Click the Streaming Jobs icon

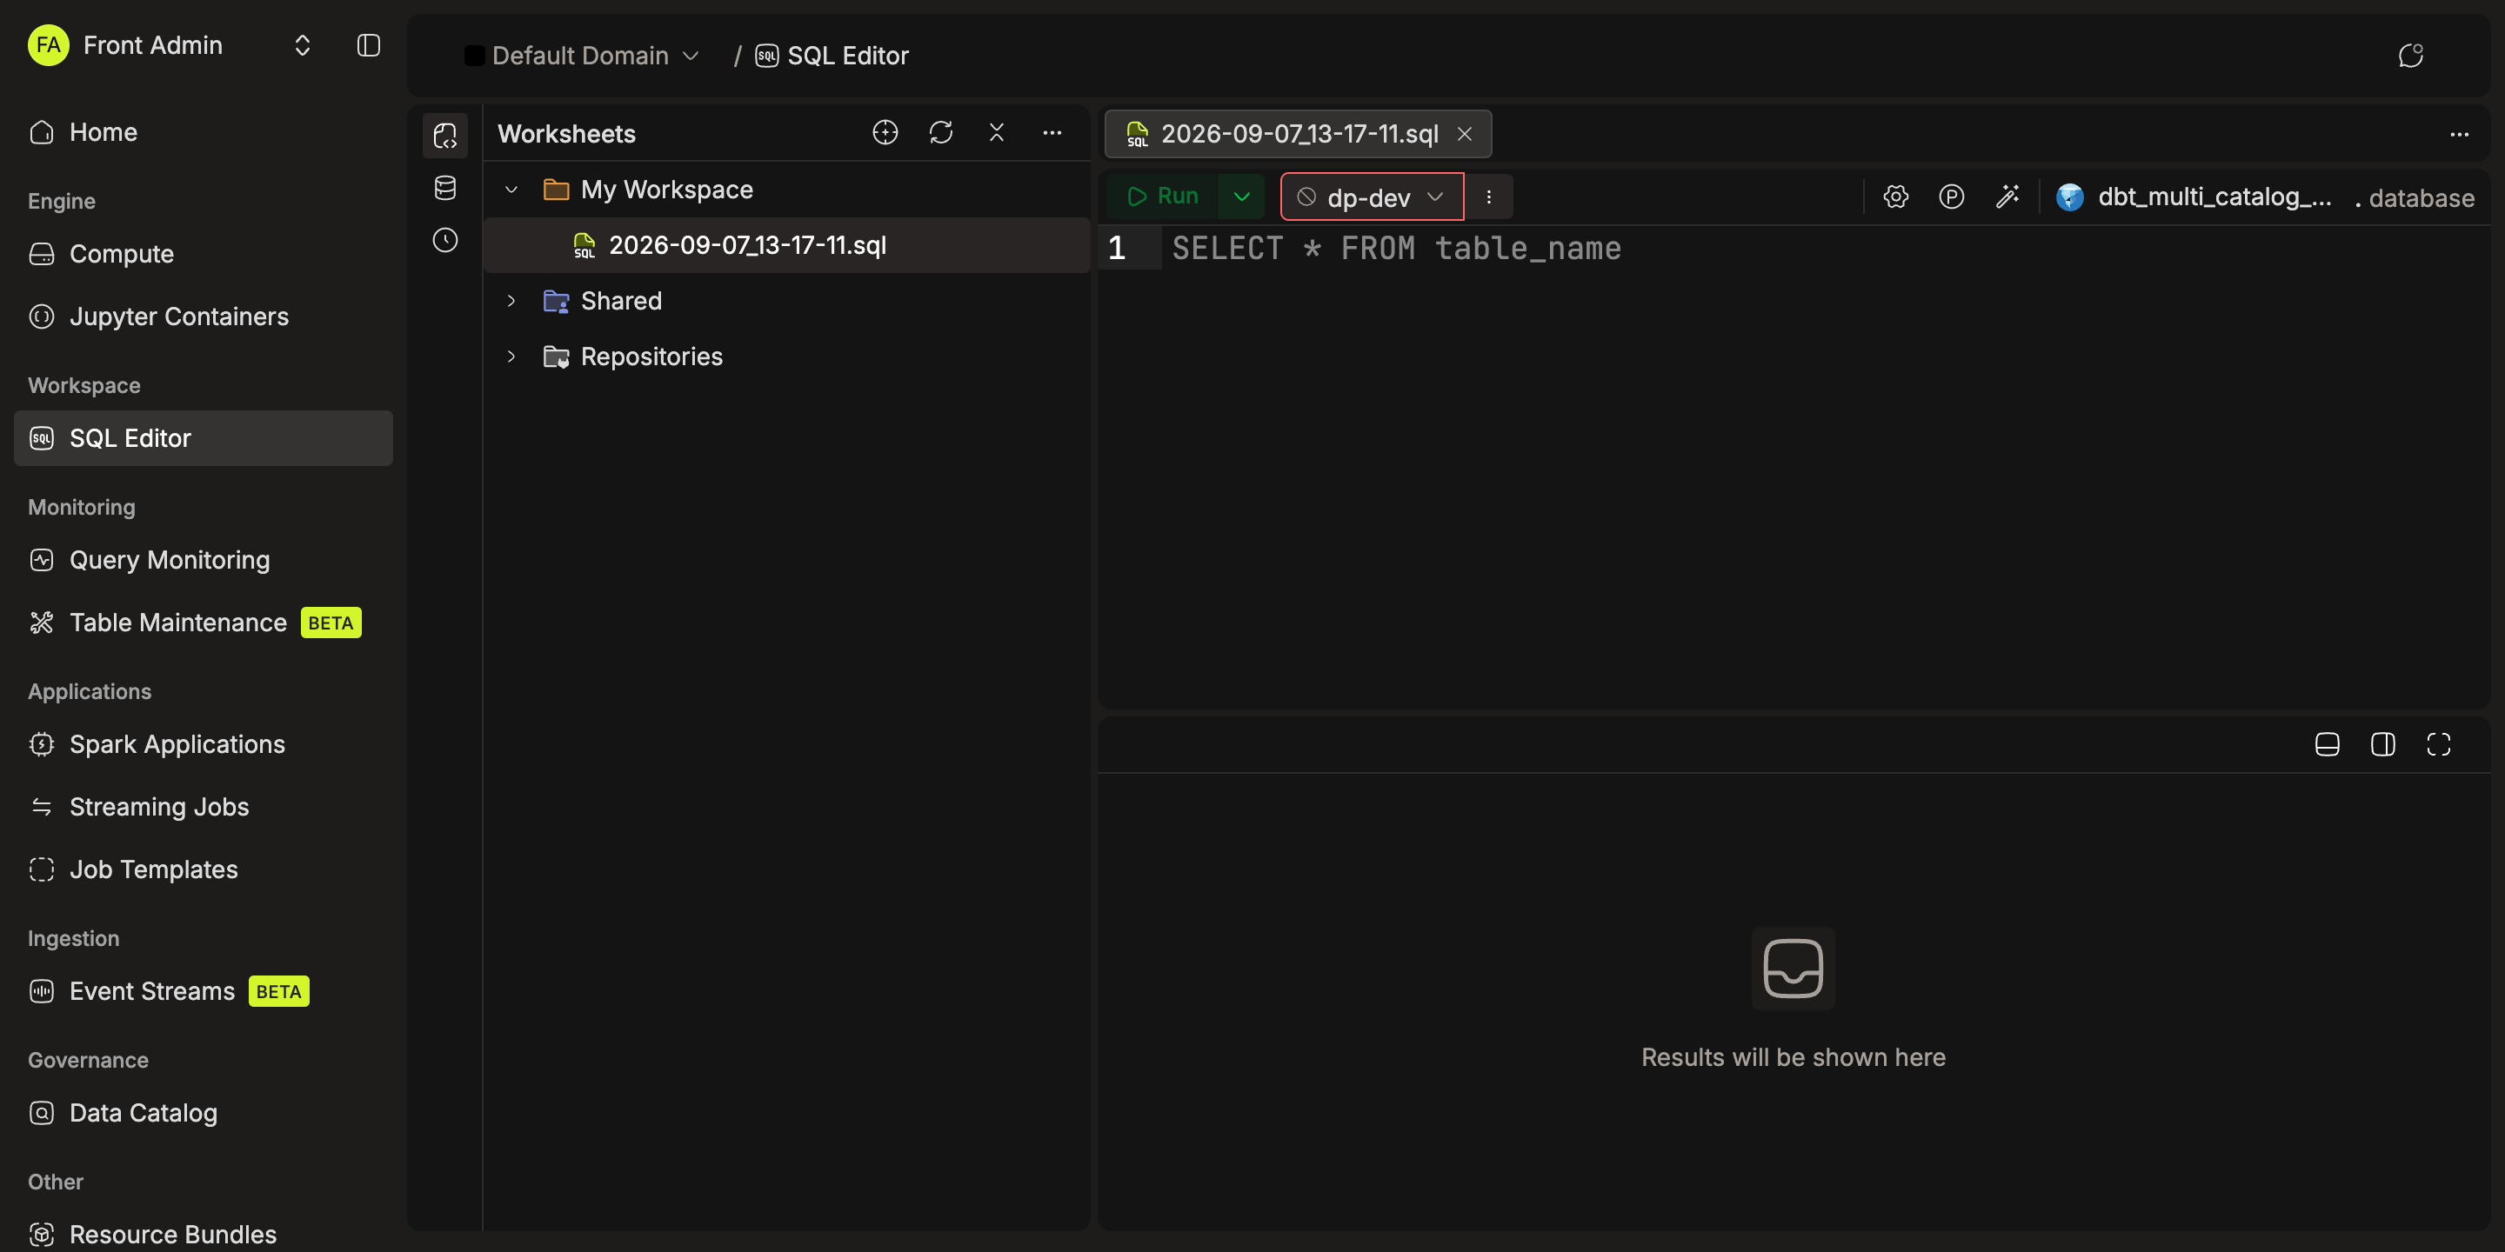pyautogui.click(x=42, y=806)
